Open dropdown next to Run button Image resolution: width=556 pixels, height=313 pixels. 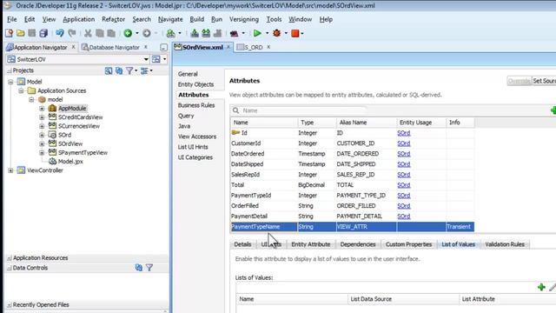pyautogui.click(x=267, y=33)
